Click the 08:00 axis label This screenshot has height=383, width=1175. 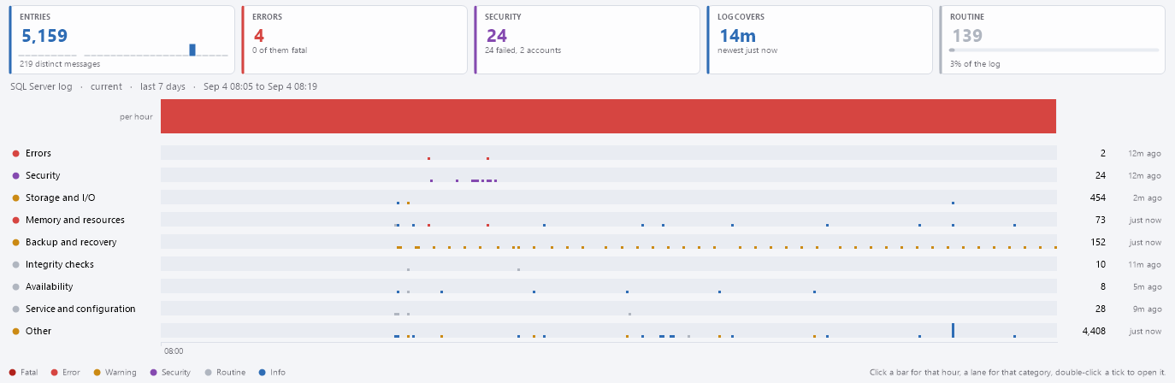174,351
